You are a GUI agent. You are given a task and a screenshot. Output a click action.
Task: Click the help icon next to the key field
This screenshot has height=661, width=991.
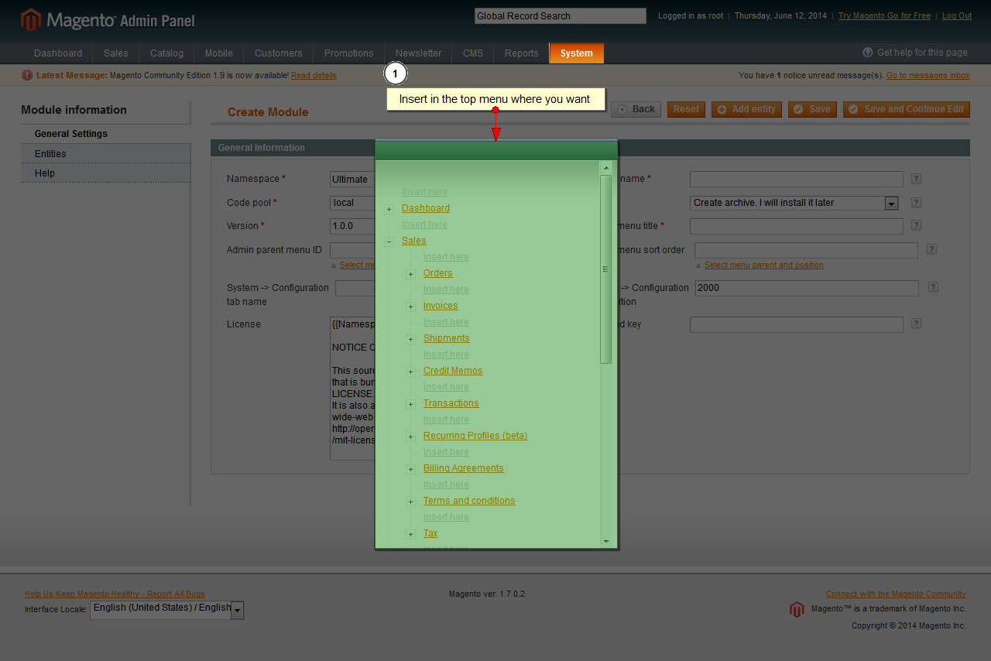[916, 324]
